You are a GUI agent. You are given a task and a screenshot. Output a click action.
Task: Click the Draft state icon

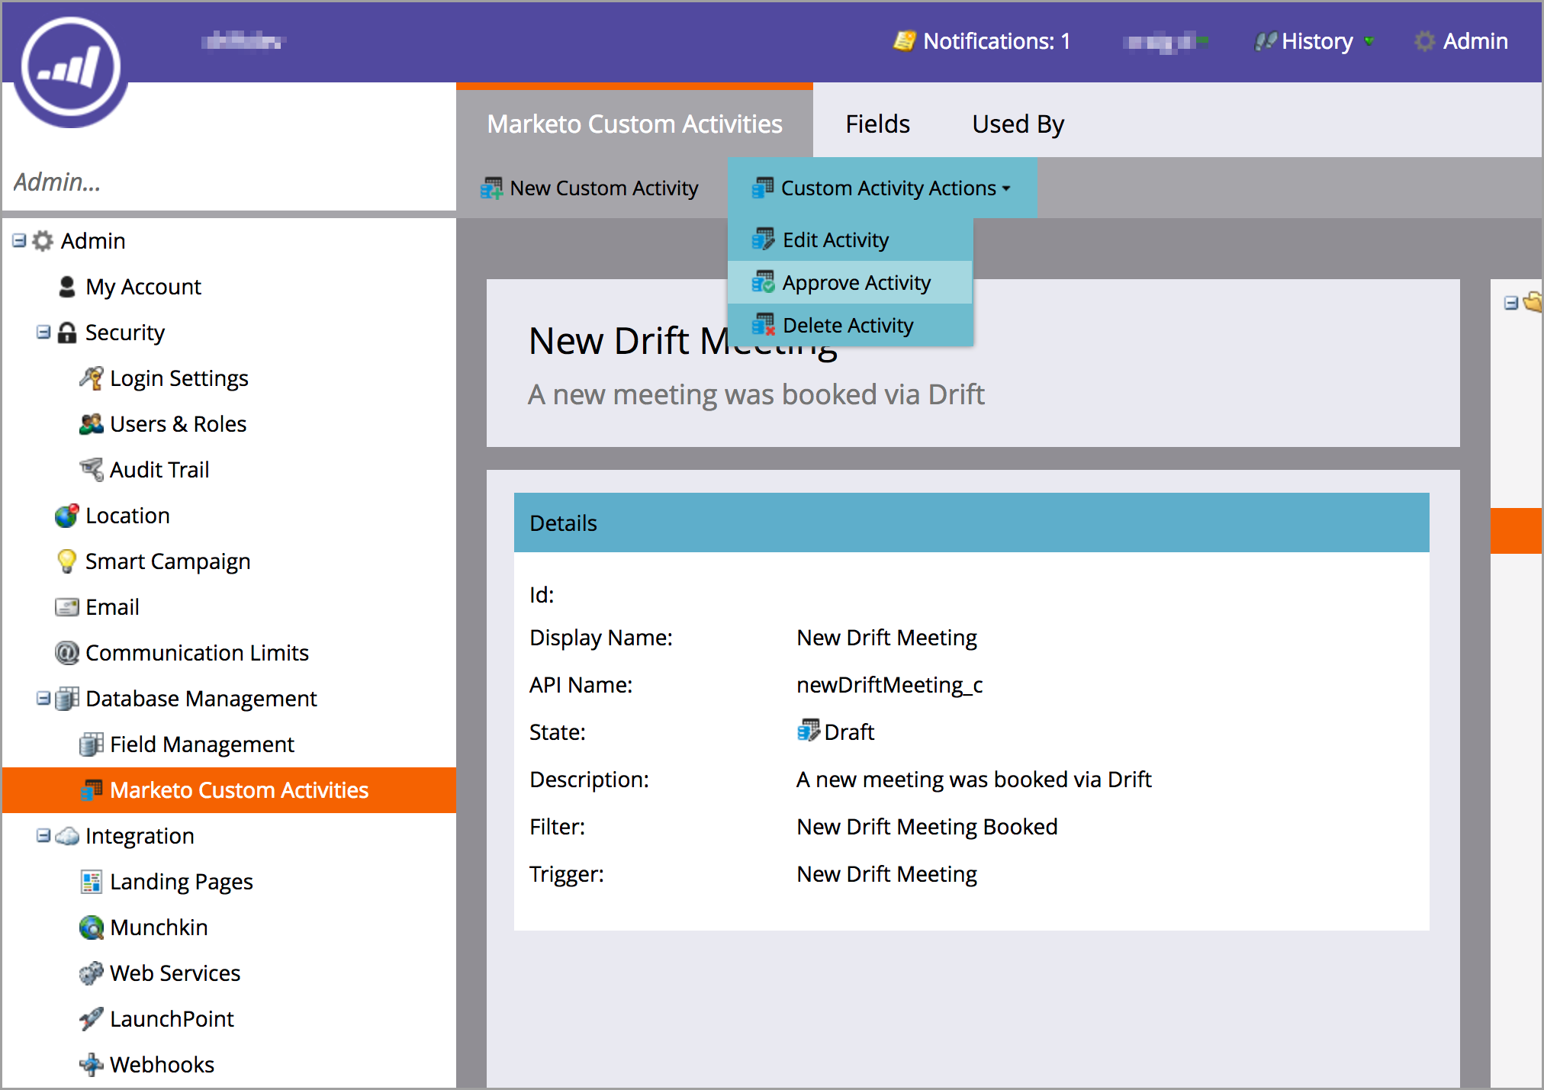coord(808,731)
